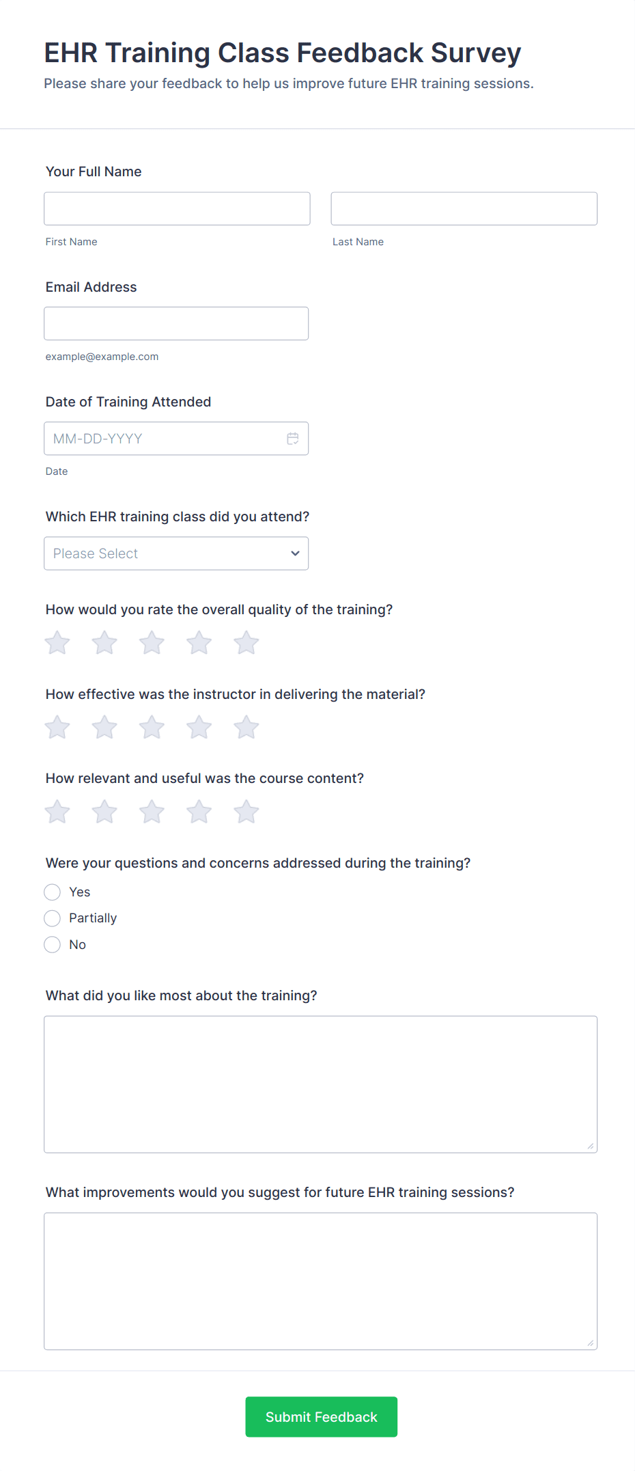This screenshot has width=635, height=1471.
Task: Open the calendar picker icon in date field
Action: coord(293,439)
